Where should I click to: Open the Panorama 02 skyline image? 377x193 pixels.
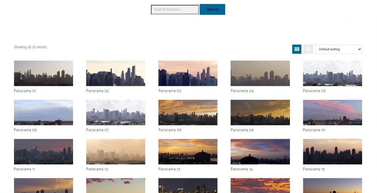tap(115, 73)
